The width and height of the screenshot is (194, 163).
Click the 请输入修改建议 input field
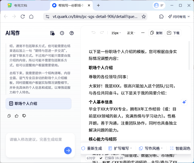(36, 140)
